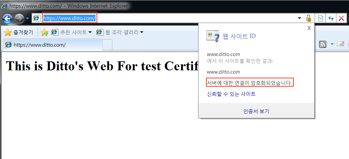Click the Back navigation arrow button
The image size is (349, 159).
pyautogui.click(x=7, y=18)
